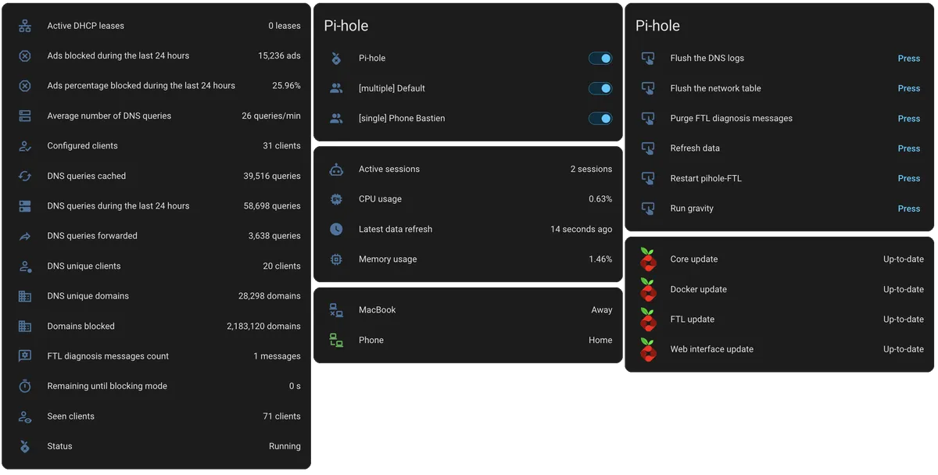This screenshot has width=938, height=475.
Task: Click the Remaining until blocking mode timer icon
Action: click(x=25, y=386)
